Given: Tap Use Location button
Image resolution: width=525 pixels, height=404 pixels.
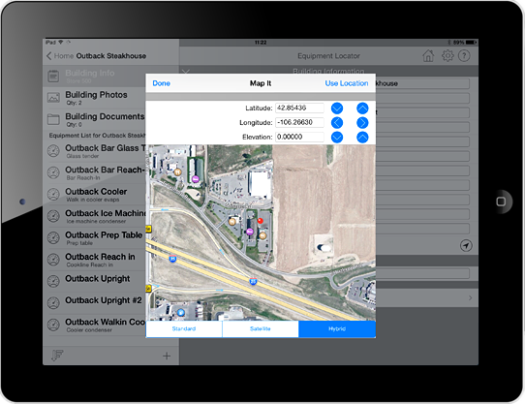Looking at the screenshot, I should pyautogui.click(x=346, y=83).
